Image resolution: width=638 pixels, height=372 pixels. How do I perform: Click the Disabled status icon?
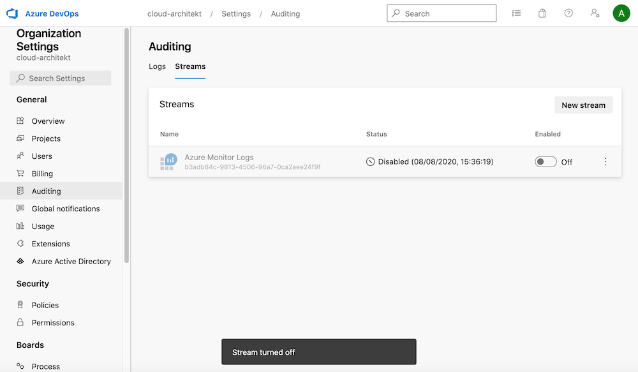370,161
